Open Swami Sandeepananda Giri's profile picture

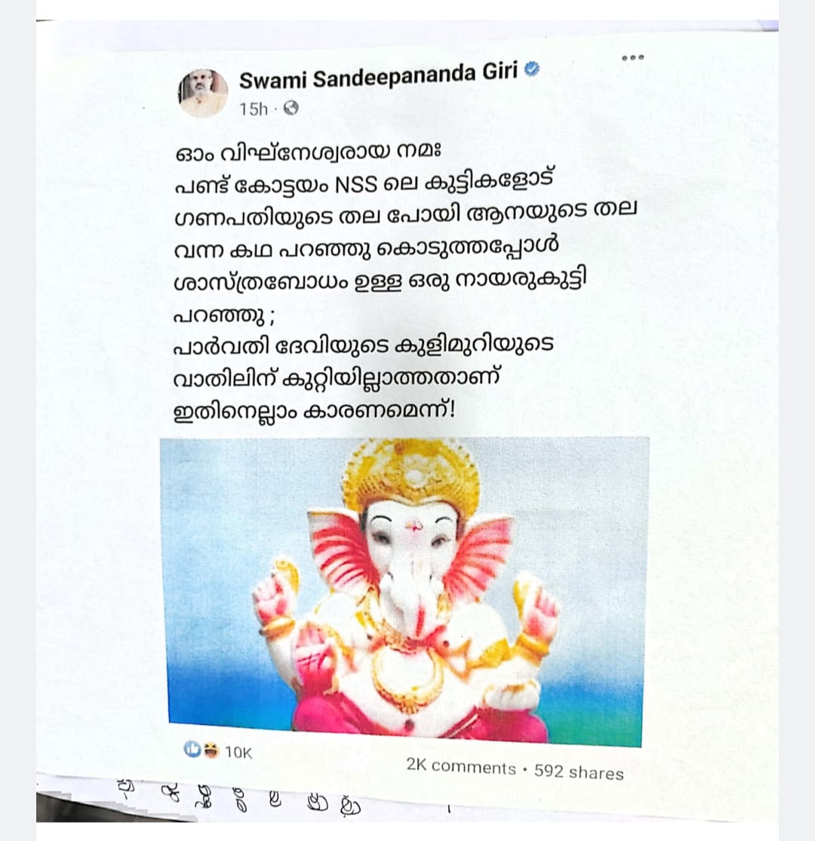pyautogui.click(x=202, y=93)
